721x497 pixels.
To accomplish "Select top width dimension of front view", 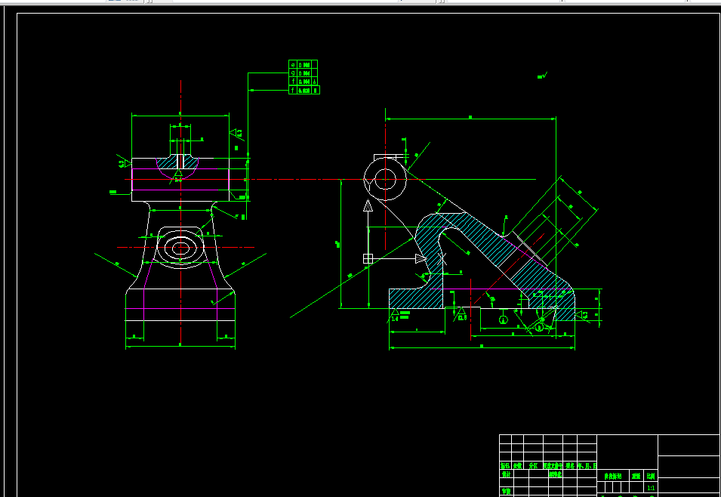I will coord(180,115).
